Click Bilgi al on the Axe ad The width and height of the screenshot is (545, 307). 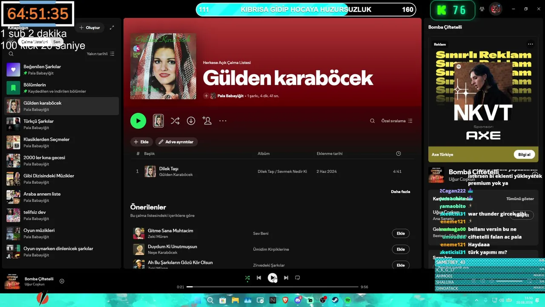click(525, 154)
